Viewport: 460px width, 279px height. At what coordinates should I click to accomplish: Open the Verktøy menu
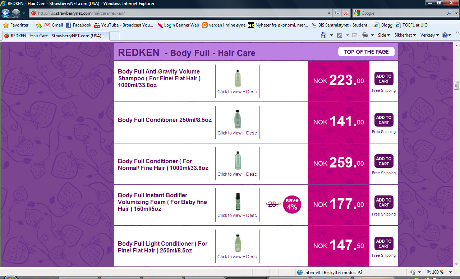click(x=429, y=35)
